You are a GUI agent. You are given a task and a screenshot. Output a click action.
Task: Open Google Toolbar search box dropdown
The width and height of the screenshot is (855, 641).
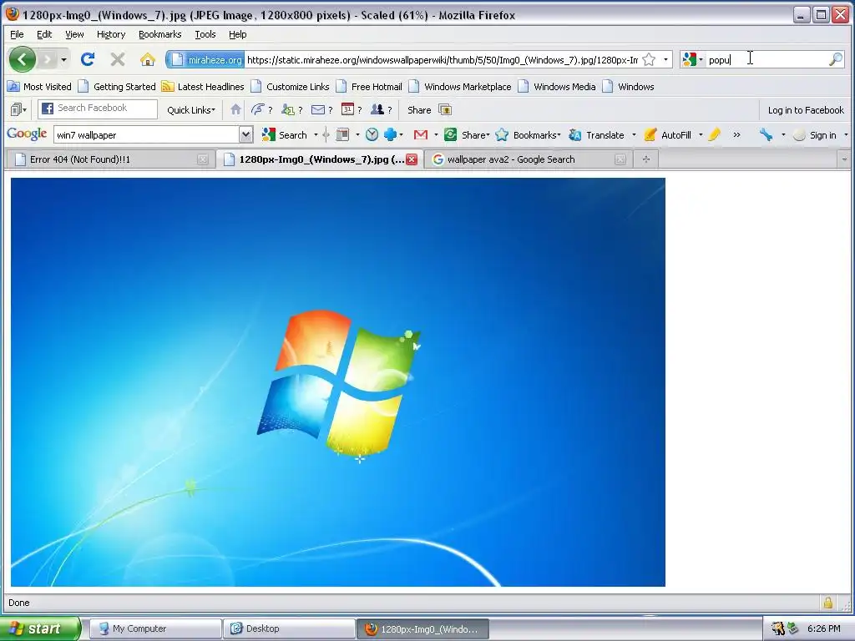tap(246, 134)
